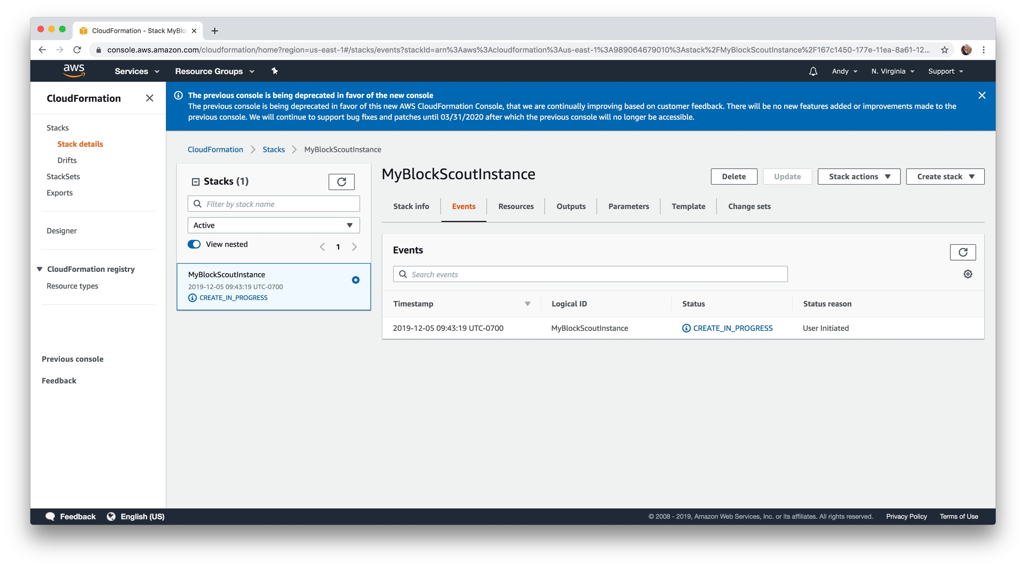Screen dimensions: 1026x568
Task: Open Events table settings gear
Action: point(968,274)
